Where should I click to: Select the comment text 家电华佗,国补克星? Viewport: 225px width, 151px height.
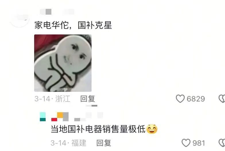coord(73,25)
